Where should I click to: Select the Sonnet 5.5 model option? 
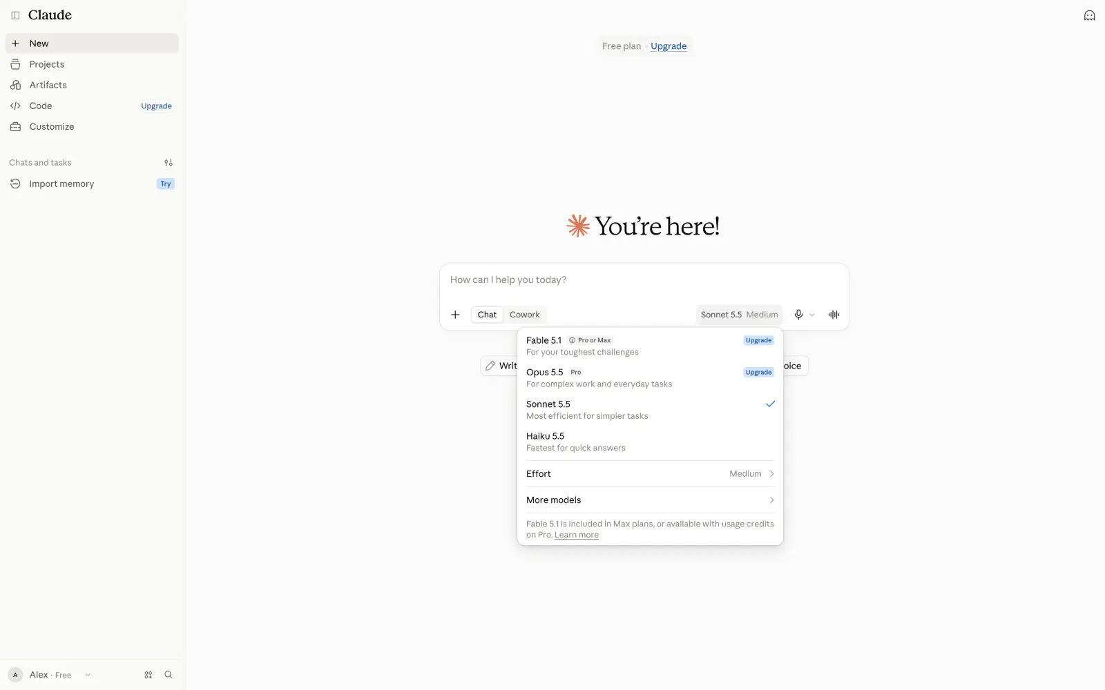[x=650, y=410]
